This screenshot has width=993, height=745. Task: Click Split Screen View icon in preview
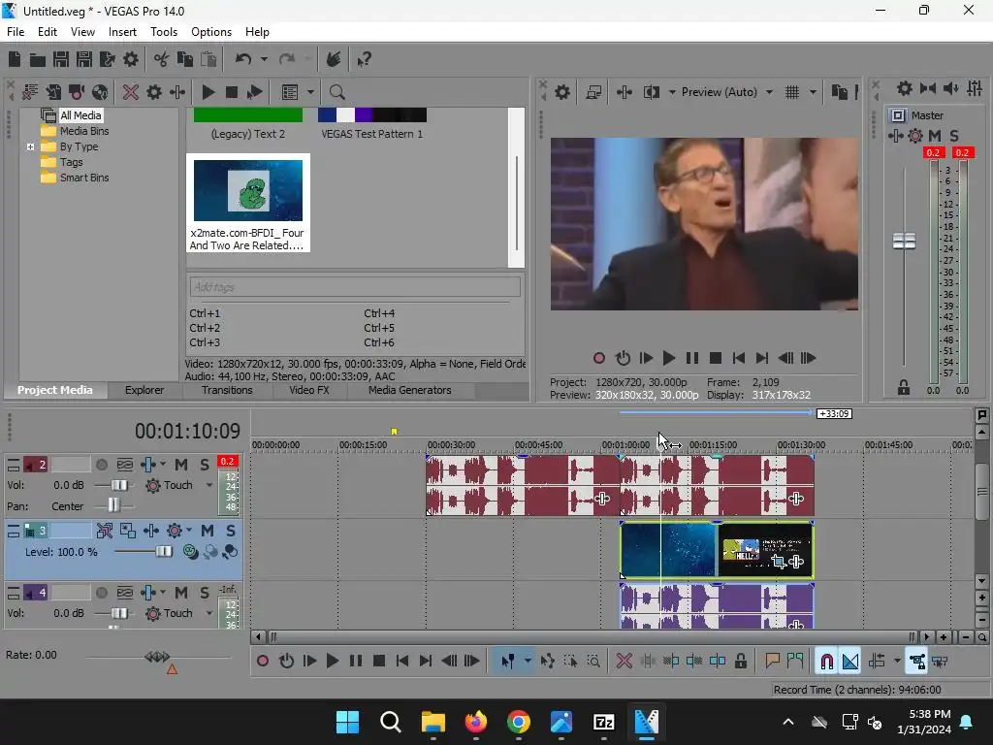(651, 92)
